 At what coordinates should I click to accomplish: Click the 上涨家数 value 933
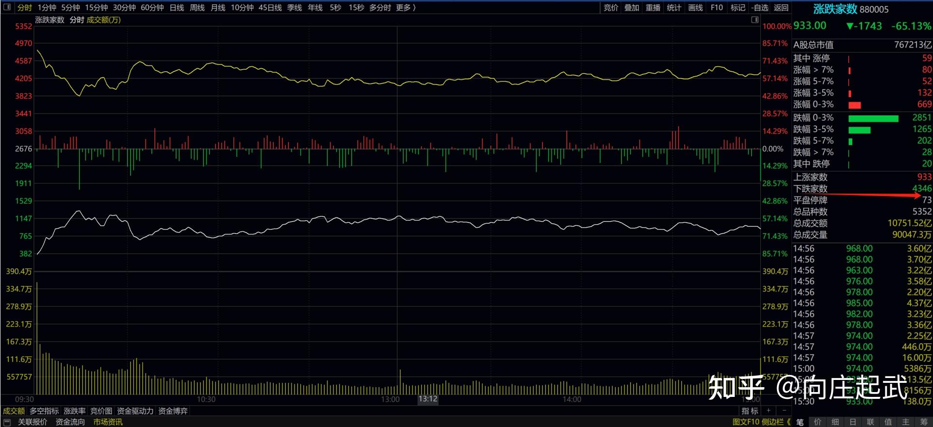point(924,177)
